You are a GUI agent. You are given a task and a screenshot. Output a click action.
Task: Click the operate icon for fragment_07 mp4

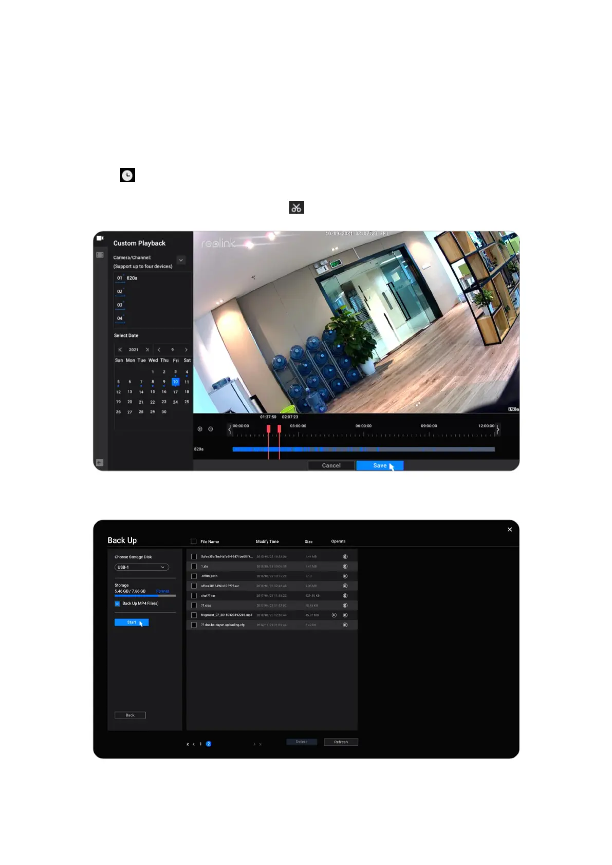click(345, 615)
